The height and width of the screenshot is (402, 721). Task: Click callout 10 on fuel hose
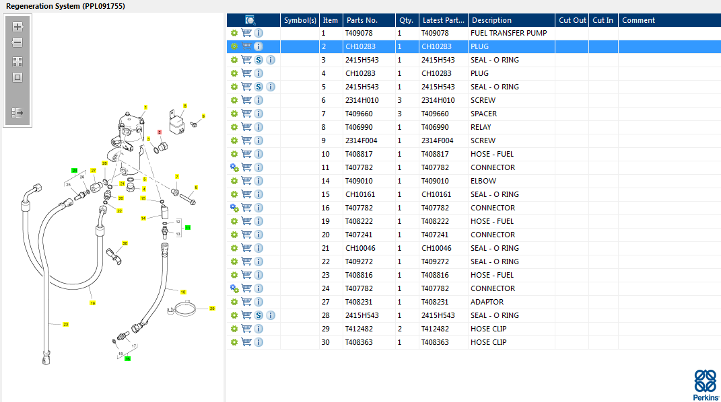[x=183, y=292]
